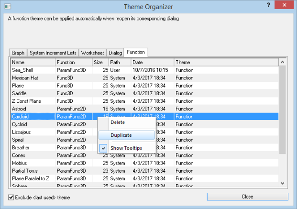Click the scrollbar up arrow

282,62
